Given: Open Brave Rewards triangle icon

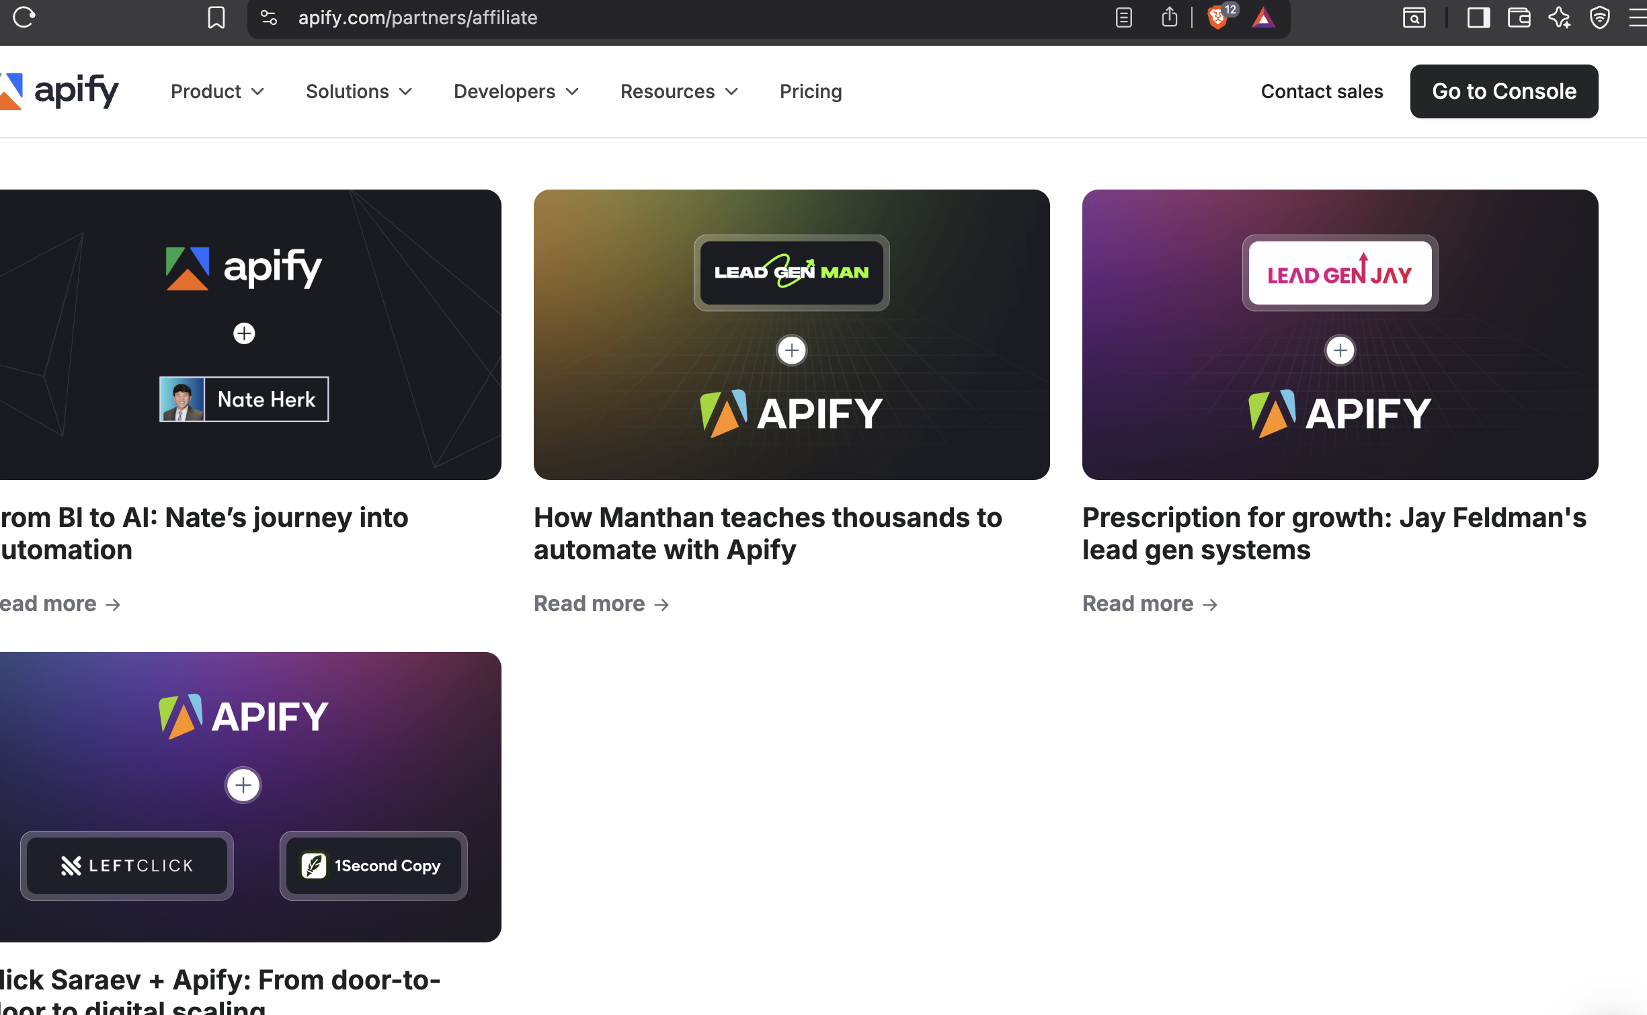Looking at the screenshot, I should coord(1264,18).
